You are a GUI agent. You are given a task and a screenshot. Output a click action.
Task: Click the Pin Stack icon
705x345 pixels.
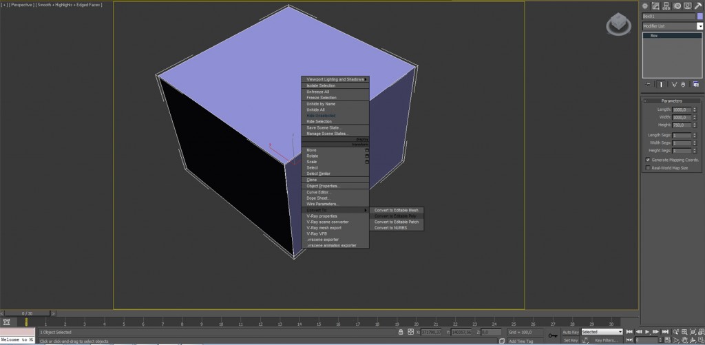tap(648, 84)
